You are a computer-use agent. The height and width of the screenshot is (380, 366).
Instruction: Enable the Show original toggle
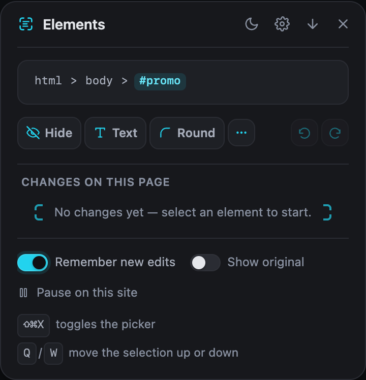[205, 263]
